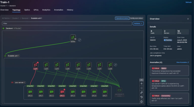Click the Refresh link
Screen dimensions: 194x107
pos(188,2)
